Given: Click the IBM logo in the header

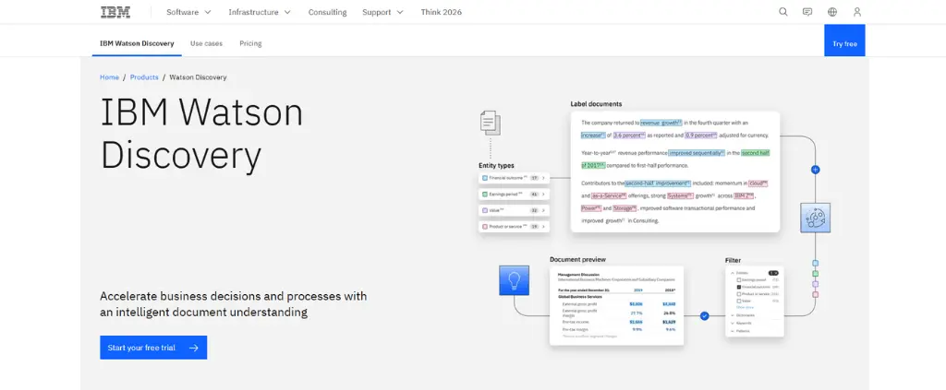Looking at the screenshot, I should click(x=114, y=12).
